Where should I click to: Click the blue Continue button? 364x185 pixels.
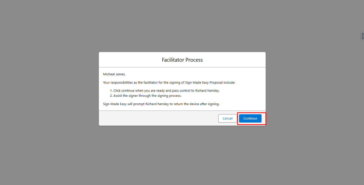tap(250, 118)
